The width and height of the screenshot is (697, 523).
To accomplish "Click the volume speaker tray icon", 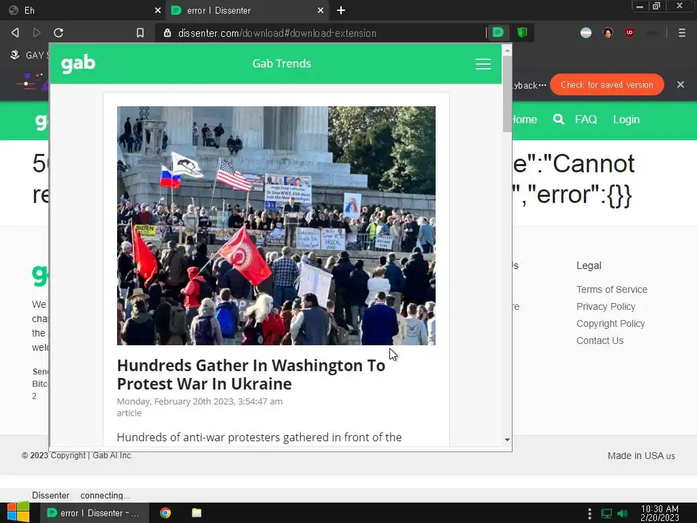I will (x=622, y=513).
